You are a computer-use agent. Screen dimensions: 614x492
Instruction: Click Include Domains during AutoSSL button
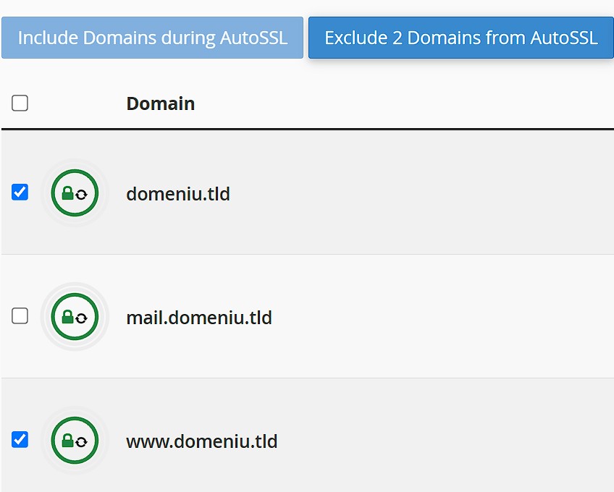(152, 38)
